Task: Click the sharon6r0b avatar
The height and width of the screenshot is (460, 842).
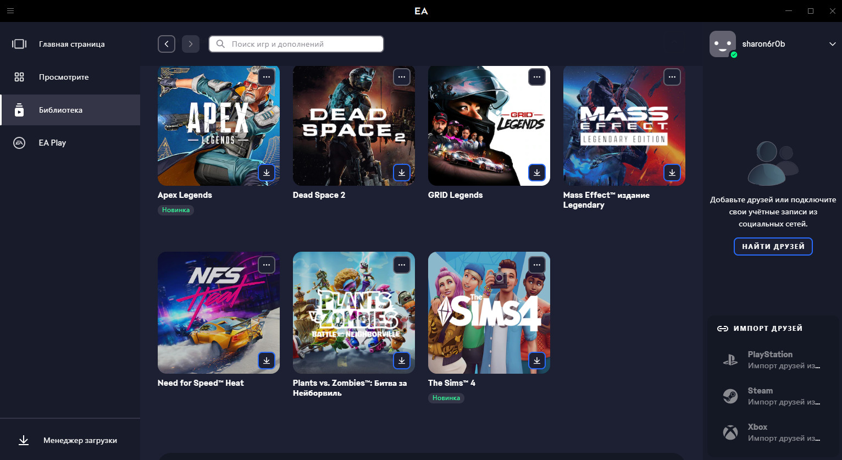Action: click(x=723, y=44)
